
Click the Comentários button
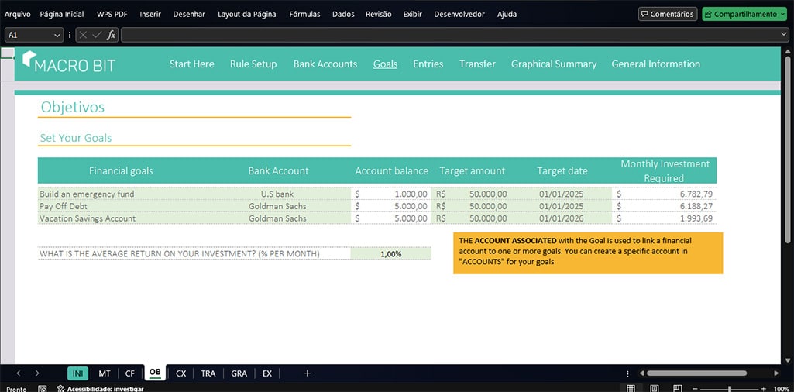point(667,14)
